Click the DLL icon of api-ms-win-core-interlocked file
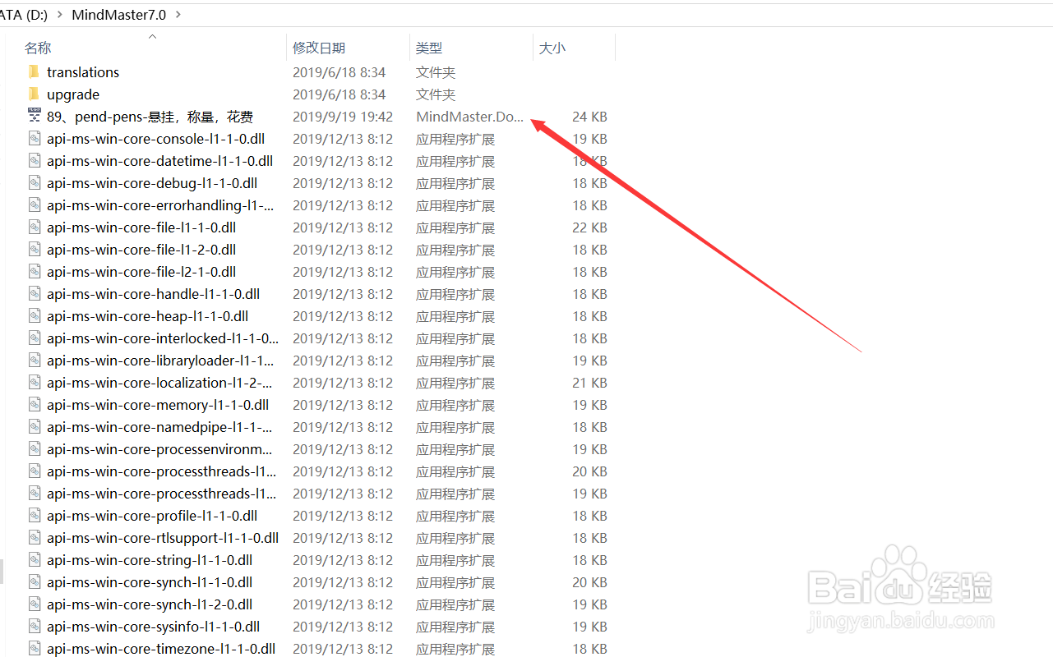 pos(34,338)
